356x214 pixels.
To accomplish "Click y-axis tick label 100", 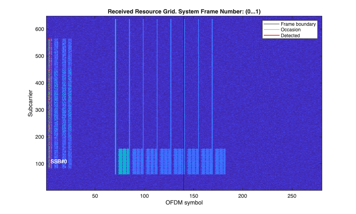I will [x=39, y=164].
